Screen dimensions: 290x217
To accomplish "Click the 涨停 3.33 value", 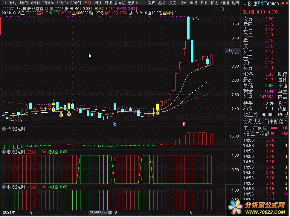I will click(x=269, y=74).
